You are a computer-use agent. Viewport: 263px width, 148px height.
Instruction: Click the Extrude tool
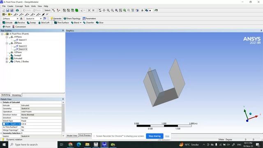[7, 23]
